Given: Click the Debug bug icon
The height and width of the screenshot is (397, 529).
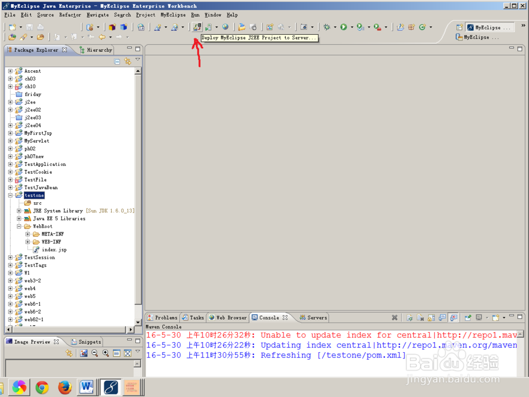Looking at the screenshot, I should coord(326,27).
